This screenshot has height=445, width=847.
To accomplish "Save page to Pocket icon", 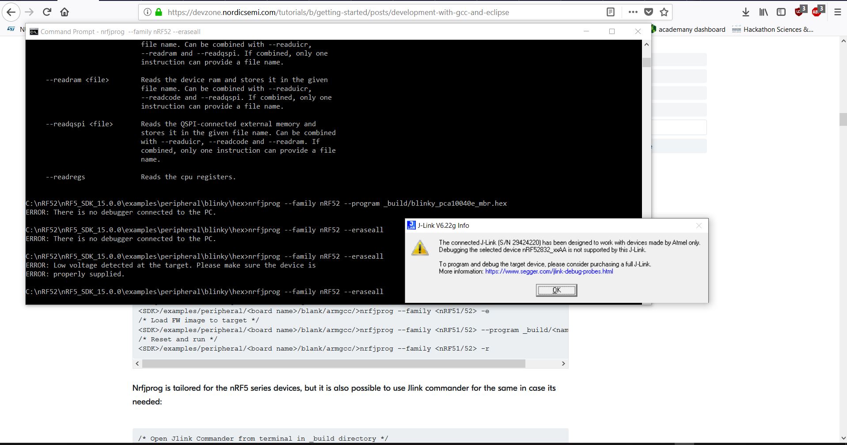I will tap(649, 12).
